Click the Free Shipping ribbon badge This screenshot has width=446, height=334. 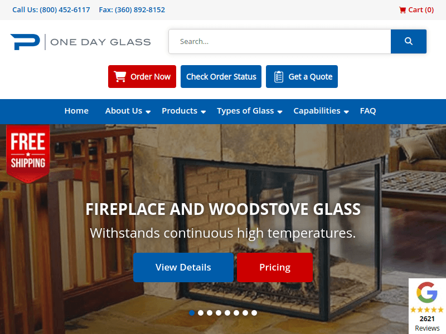click(x=28, y=154)
